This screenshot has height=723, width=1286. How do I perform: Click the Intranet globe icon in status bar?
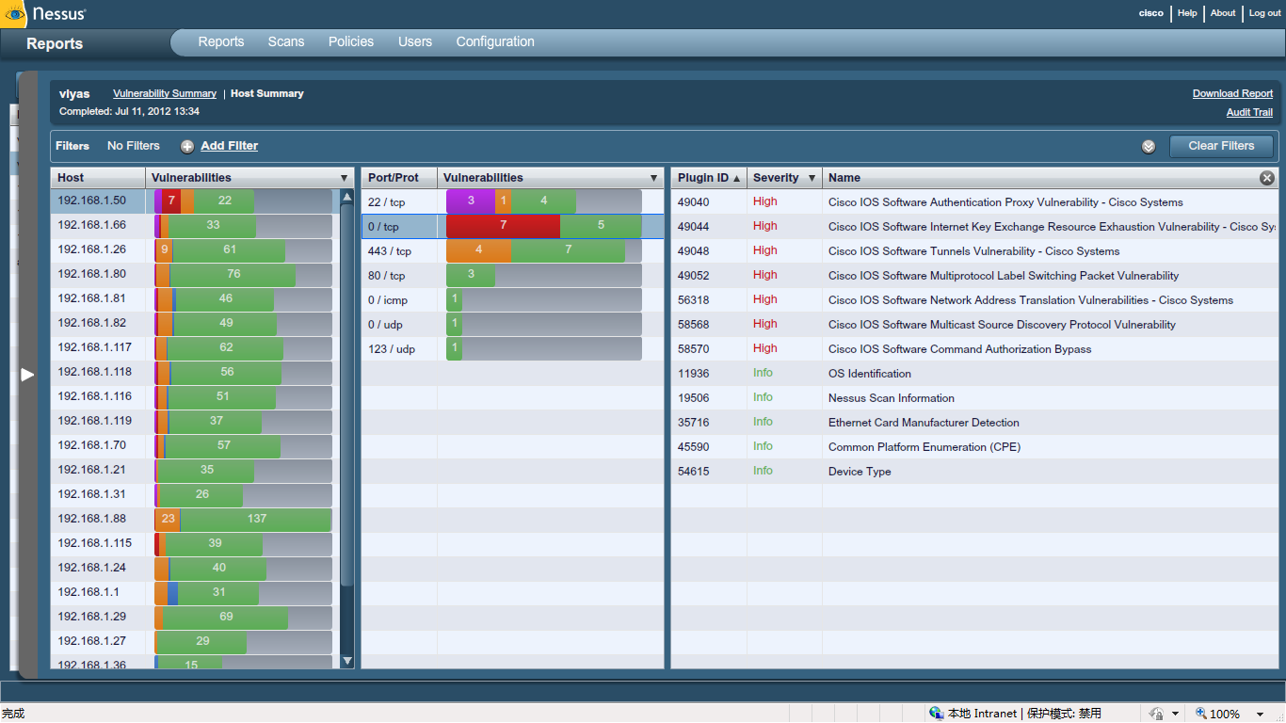936,714
